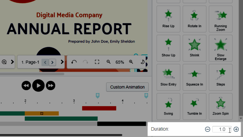Click the Custom Animation button
The image size is (243, 137).
[127, 87]
